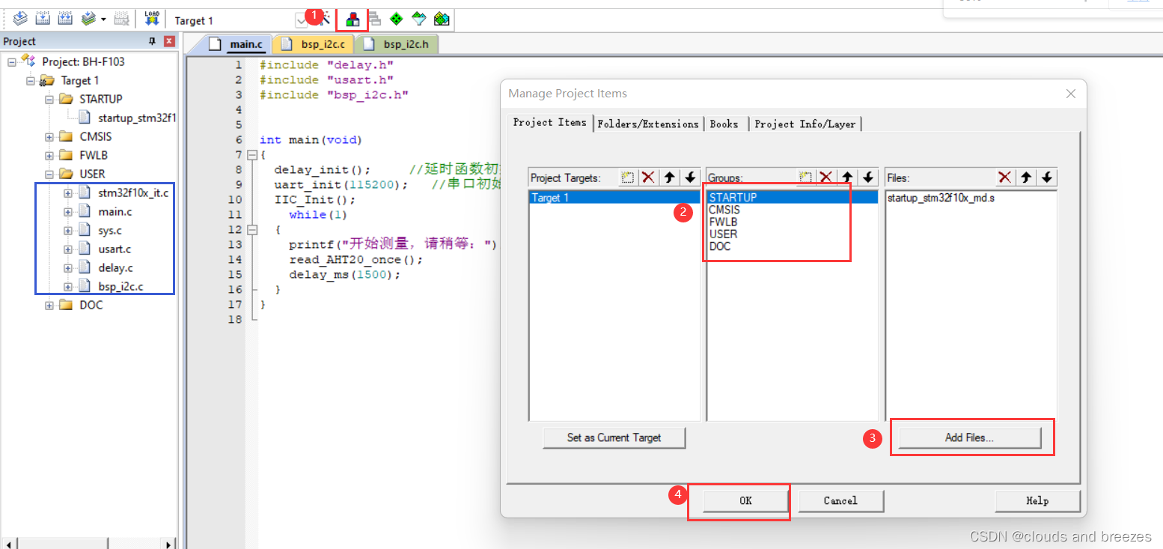This screenshot has width=1163, height=549.
Task: Open the Folders/Extensions tab
Action: [648, 124]
